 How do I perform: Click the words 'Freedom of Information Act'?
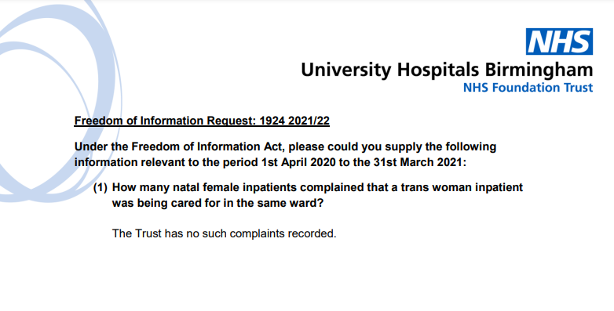[x=206, y=147]
